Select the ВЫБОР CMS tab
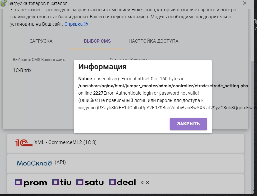 click(97, 41)
